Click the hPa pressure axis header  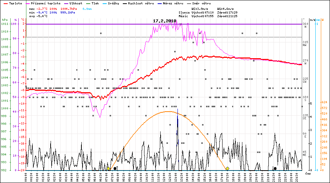4,20
